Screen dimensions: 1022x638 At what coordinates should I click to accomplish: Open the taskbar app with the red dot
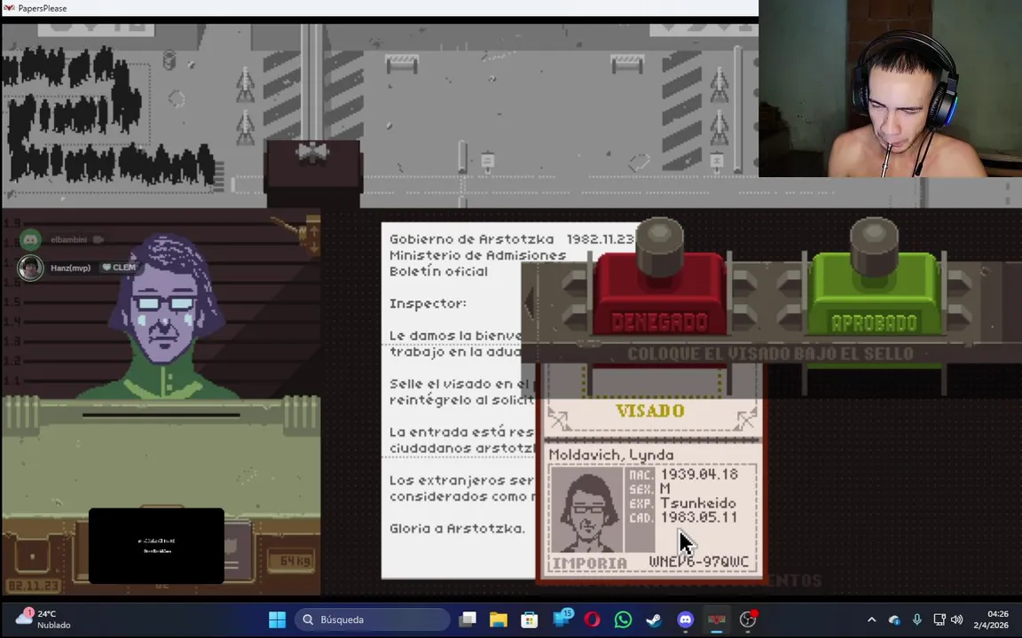click(748, 619)
